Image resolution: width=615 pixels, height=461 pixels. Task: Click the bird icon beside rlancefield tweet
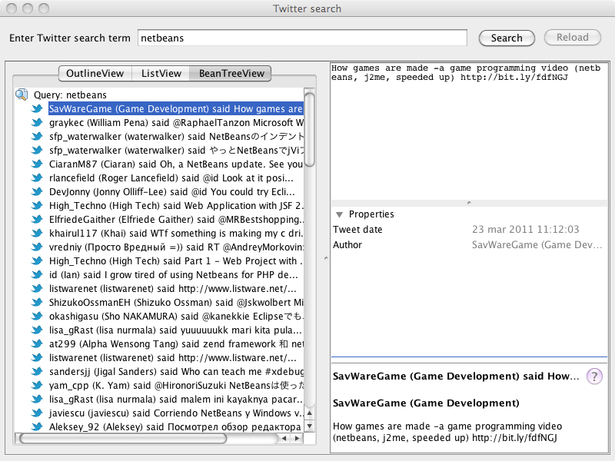click(37, 178)
